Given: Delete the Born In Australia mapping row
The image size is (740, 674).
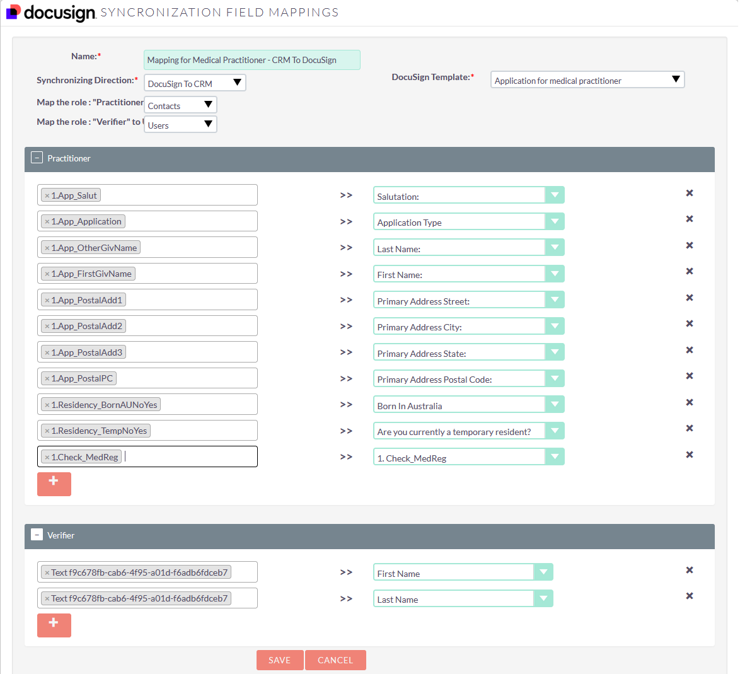Looking at the screenshot, I should click(689, 402).
